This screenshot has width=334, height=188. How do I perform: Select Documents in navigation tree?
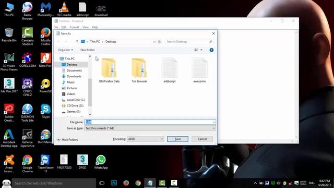74,70
